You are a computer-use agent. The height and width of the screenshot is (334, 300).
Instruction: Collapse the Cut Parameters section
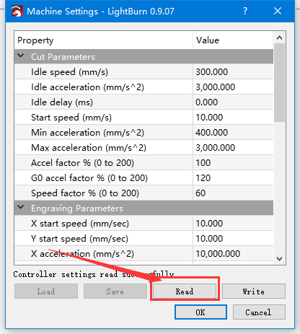click(x=21, y=56)
